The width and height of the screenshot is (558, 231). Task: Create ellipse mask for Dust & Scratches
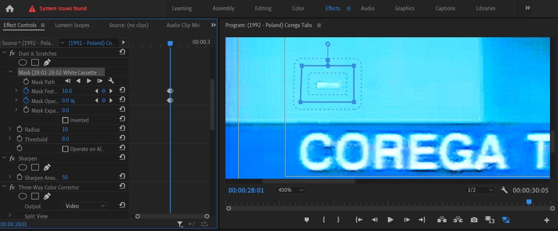(x=23, y=63)
